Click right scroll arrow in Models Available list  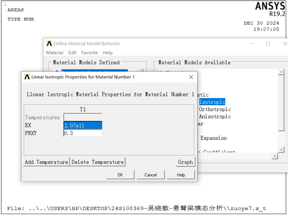[x=274, y=156]
